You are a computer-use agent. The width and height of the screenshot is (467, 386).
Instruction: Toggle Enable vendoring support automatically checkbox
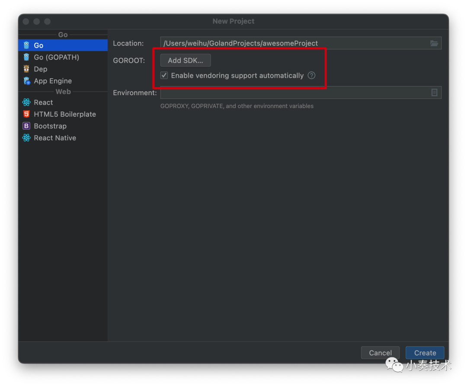point(164,75)
